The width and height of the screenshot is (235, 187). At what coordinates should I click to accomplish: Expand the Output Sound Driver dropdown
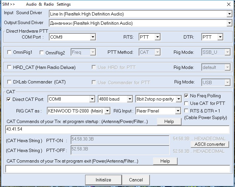pyautogui.click(x=229, y=23)
